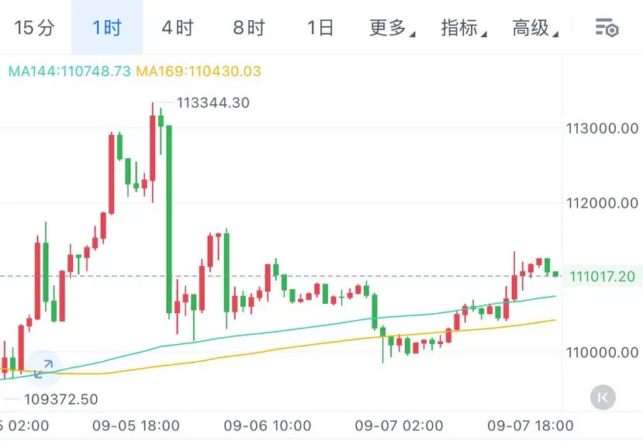This screenshot has width=643, height=441.
Task: Tap the round K jump-to-latest button
Action: click(x=603, y=397)
